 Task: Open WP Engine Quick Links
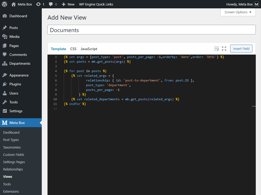[x=96, y=4]
